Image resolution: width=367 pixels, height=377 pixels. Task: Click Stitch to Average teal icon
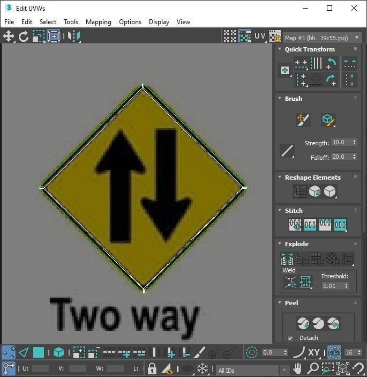pos(310,225)
